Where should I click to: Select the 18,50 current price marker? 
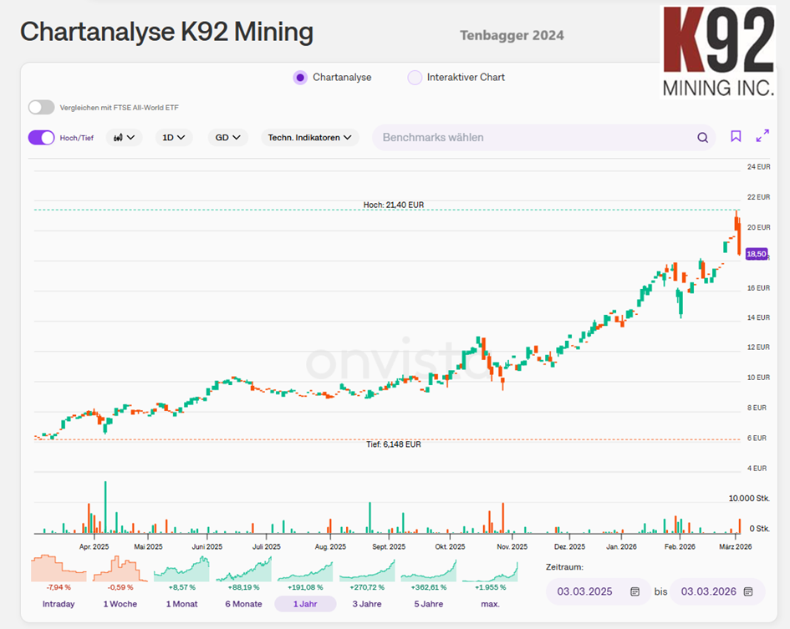click(757, 254)
